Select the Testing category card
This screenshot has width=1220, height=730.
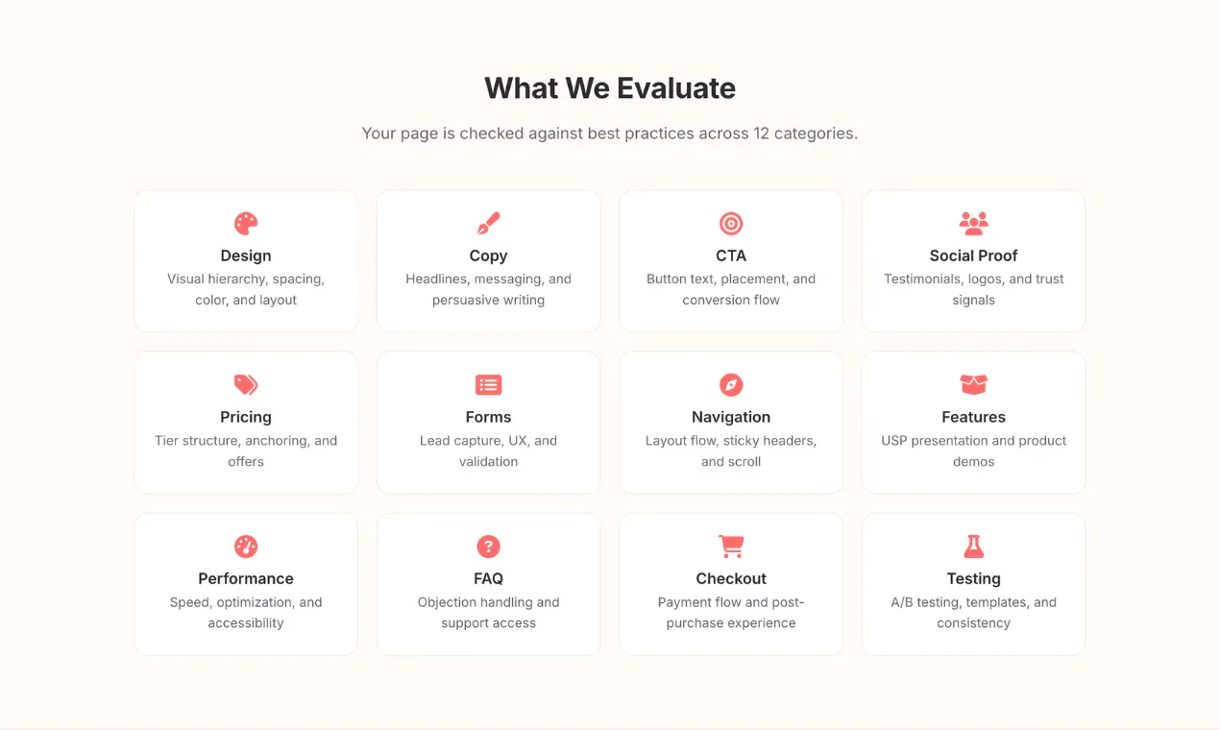point(973,584)
